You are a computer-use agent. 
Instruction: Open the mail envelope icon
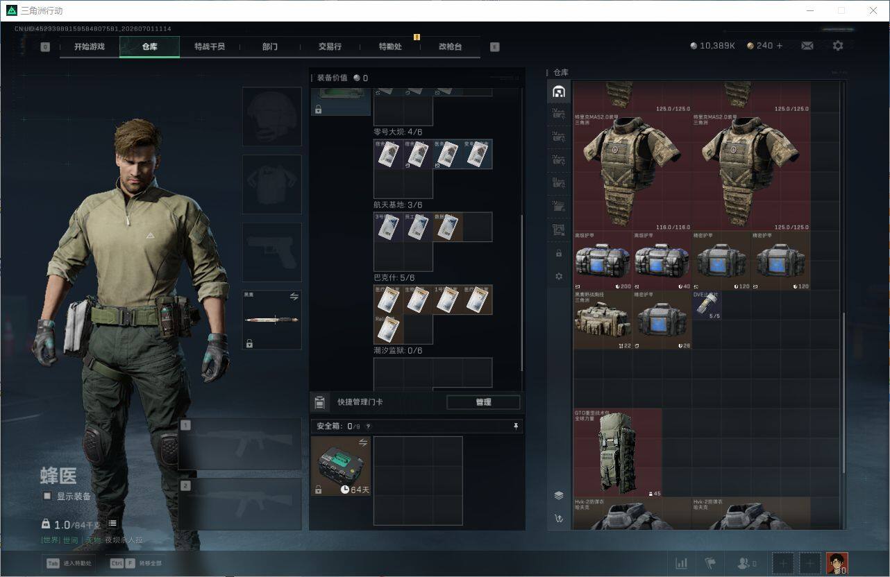[807, 46]
